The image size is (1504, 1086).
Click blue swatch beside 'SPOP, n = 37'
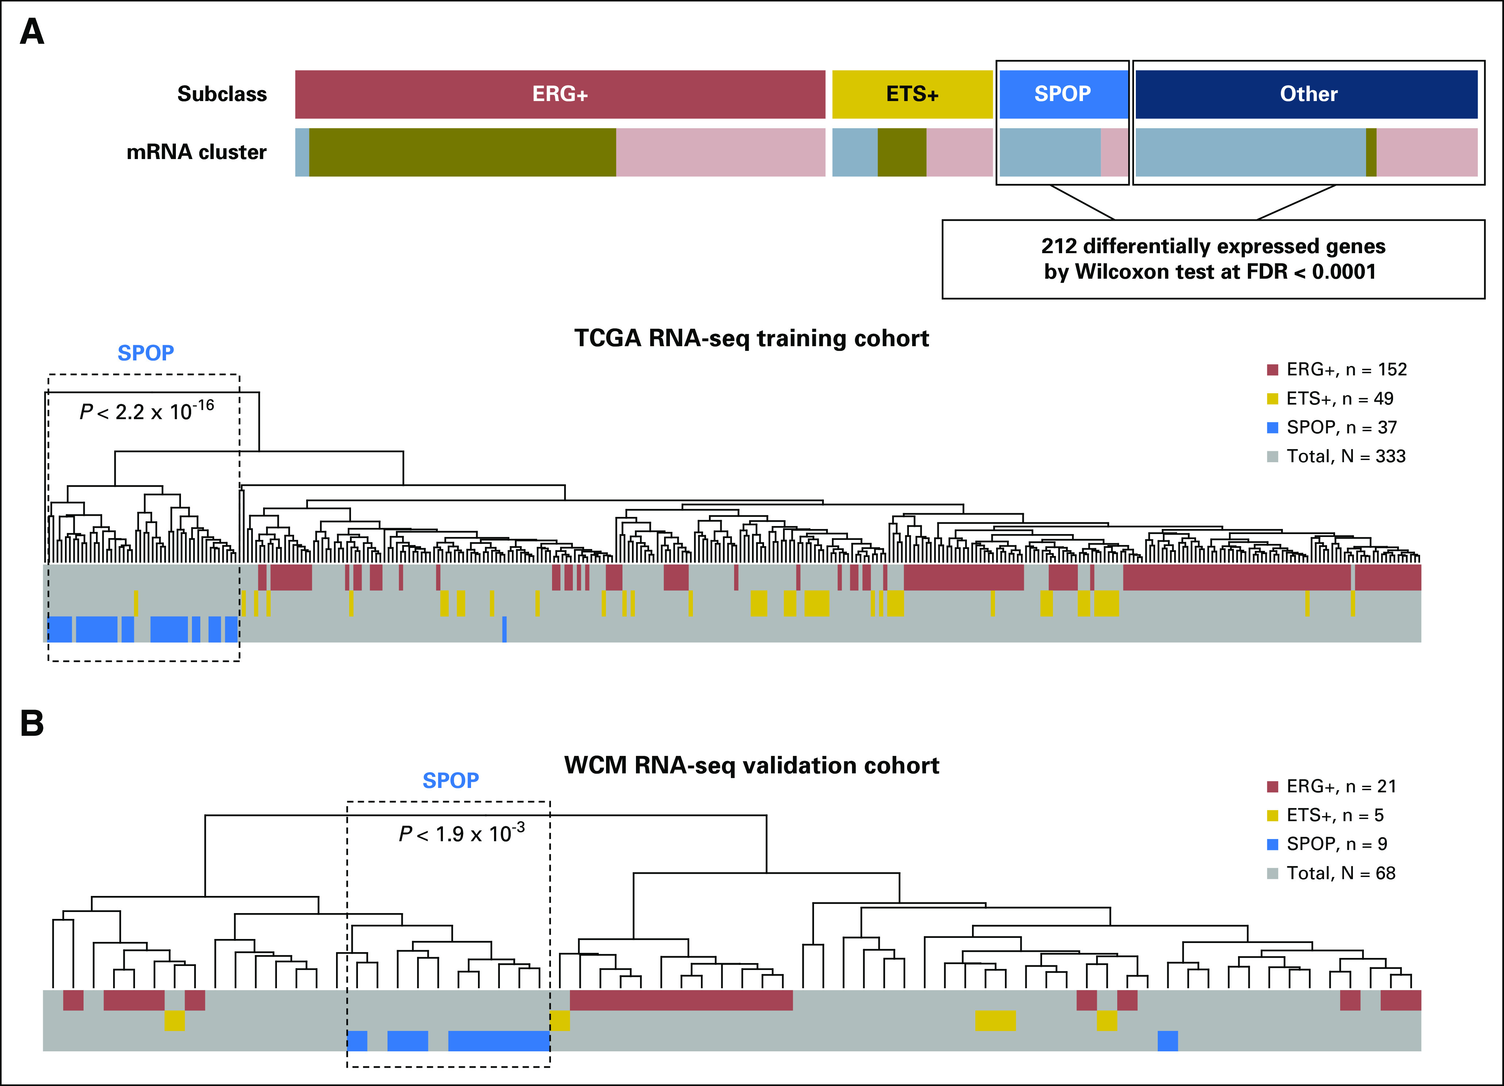point(1273,428)
